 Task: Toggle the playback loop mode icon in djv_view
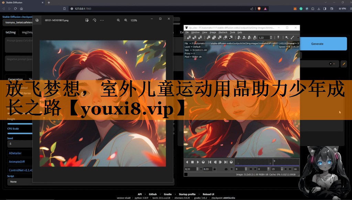(x=226, y=169)
